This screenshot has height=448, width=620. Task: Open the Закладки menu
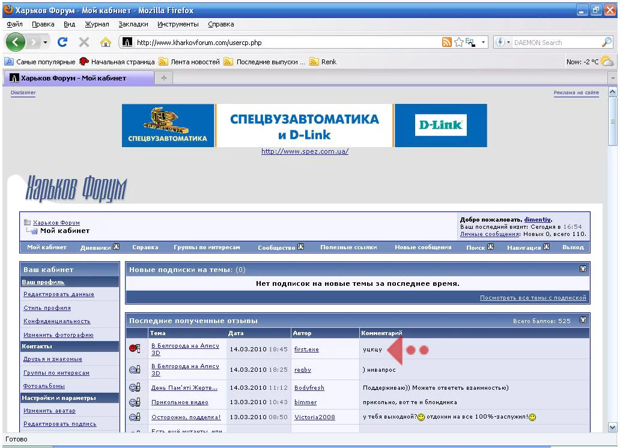click(133, 24)
